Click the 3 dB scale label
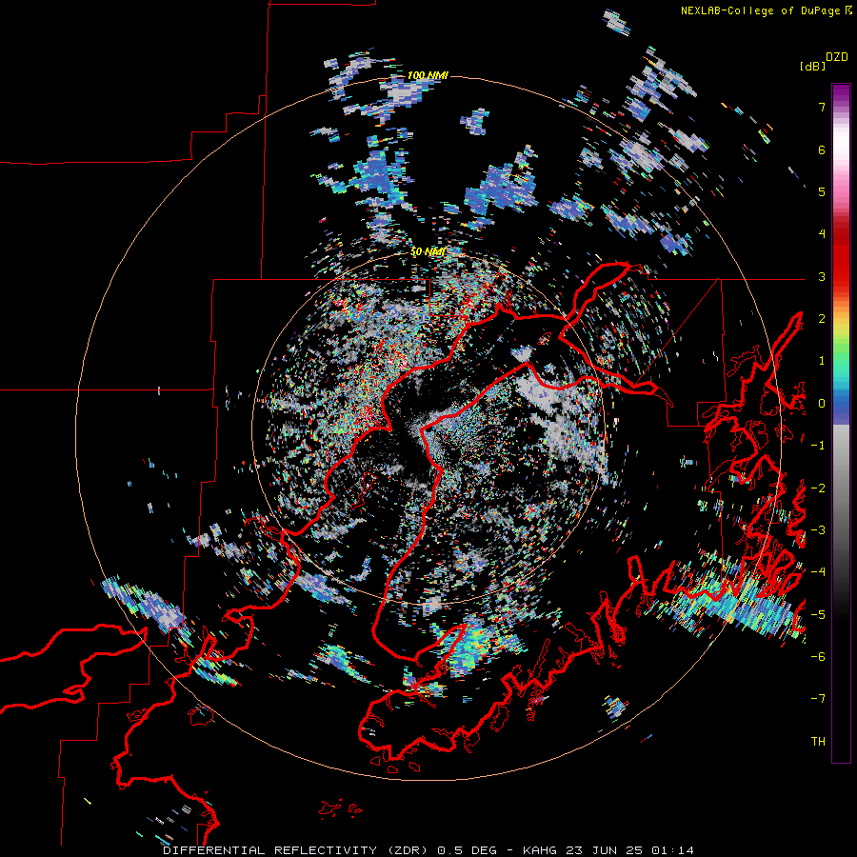The height and width of the screenshot is (857, 857). coord(822,276)
